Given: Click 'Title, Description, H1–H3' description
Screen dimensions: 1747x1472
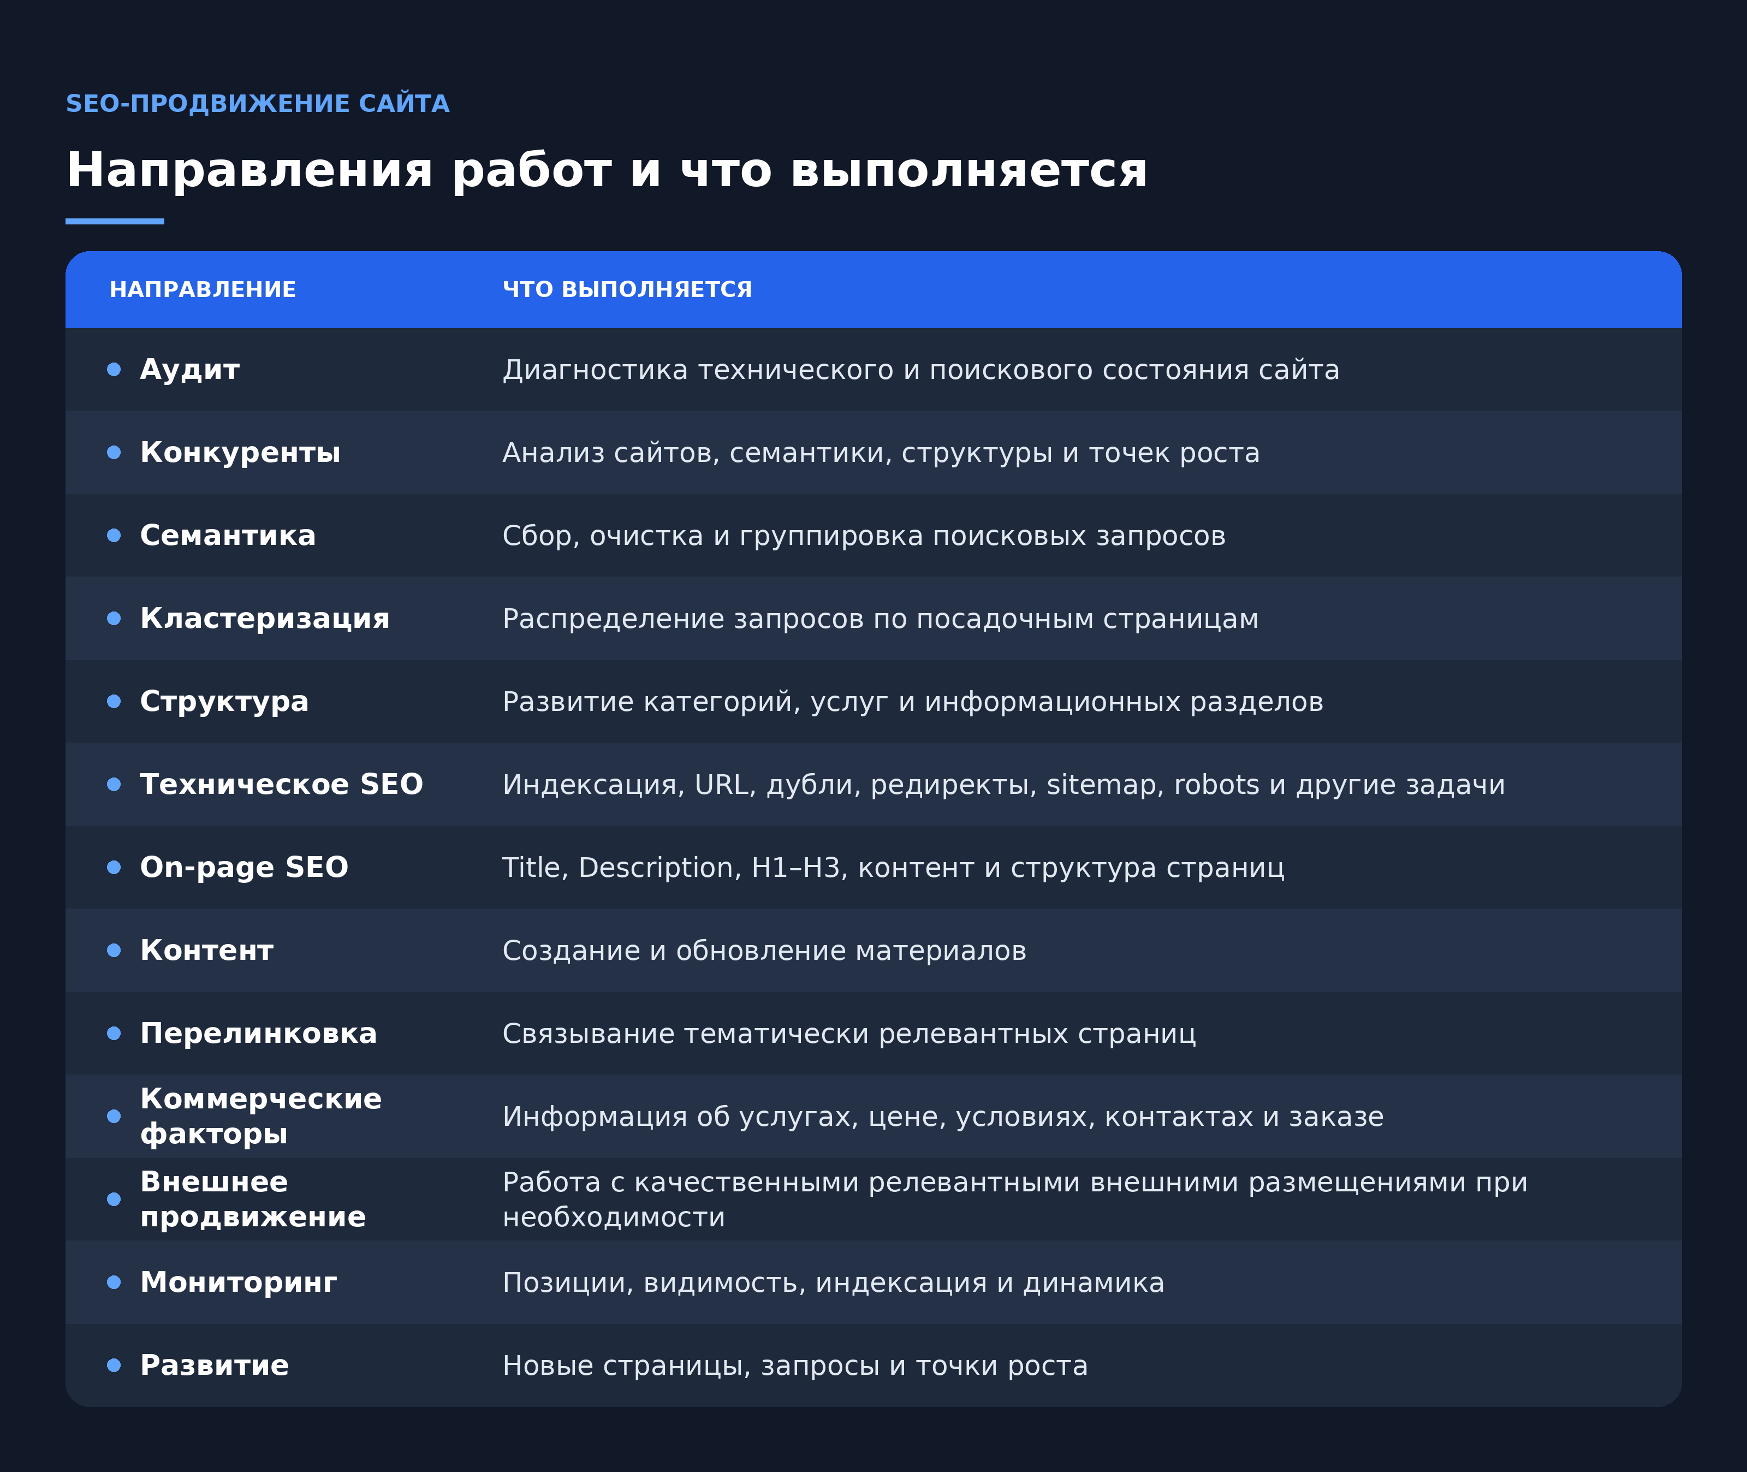Looking at the screenshot, I should (894, 867).
